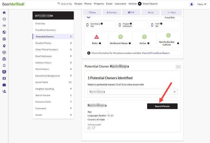Image resolution: width=210 pixels, height=143 pixels.
Task: Click the thumbs down accuracy icon
Action: click(94, 128)
